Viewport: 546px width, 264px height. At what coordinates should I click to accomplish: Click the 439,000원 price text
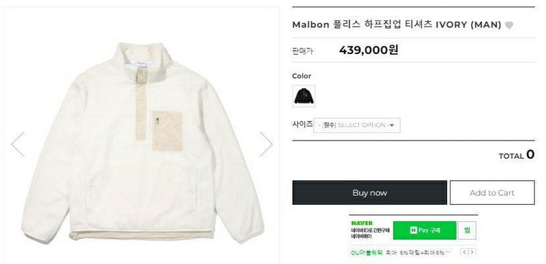click(369, 50)
